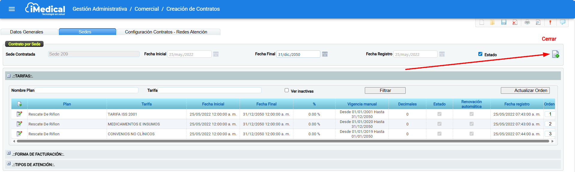575x172 pixels.
Task: Open Configuración Contratos - Redes Atención tab
Action: [166, 32]
